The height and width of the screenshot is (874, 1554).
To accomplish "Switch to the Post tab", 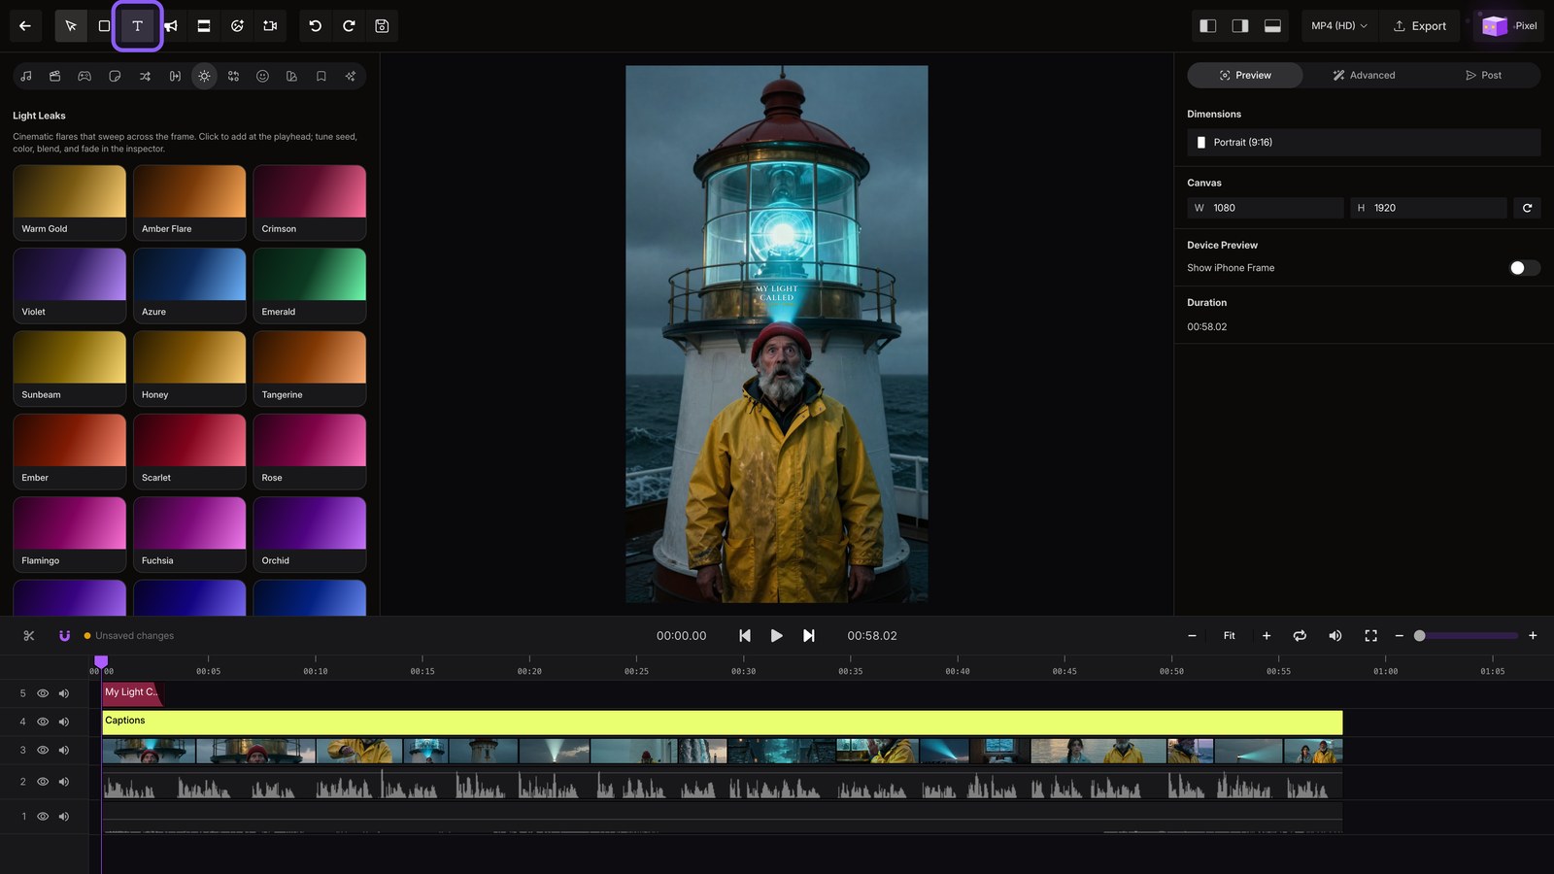I will [1483, 76].
